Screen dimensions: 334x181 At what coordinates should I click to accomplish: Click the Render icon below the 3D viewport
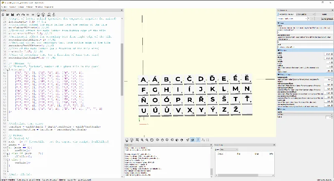point(132,140)
